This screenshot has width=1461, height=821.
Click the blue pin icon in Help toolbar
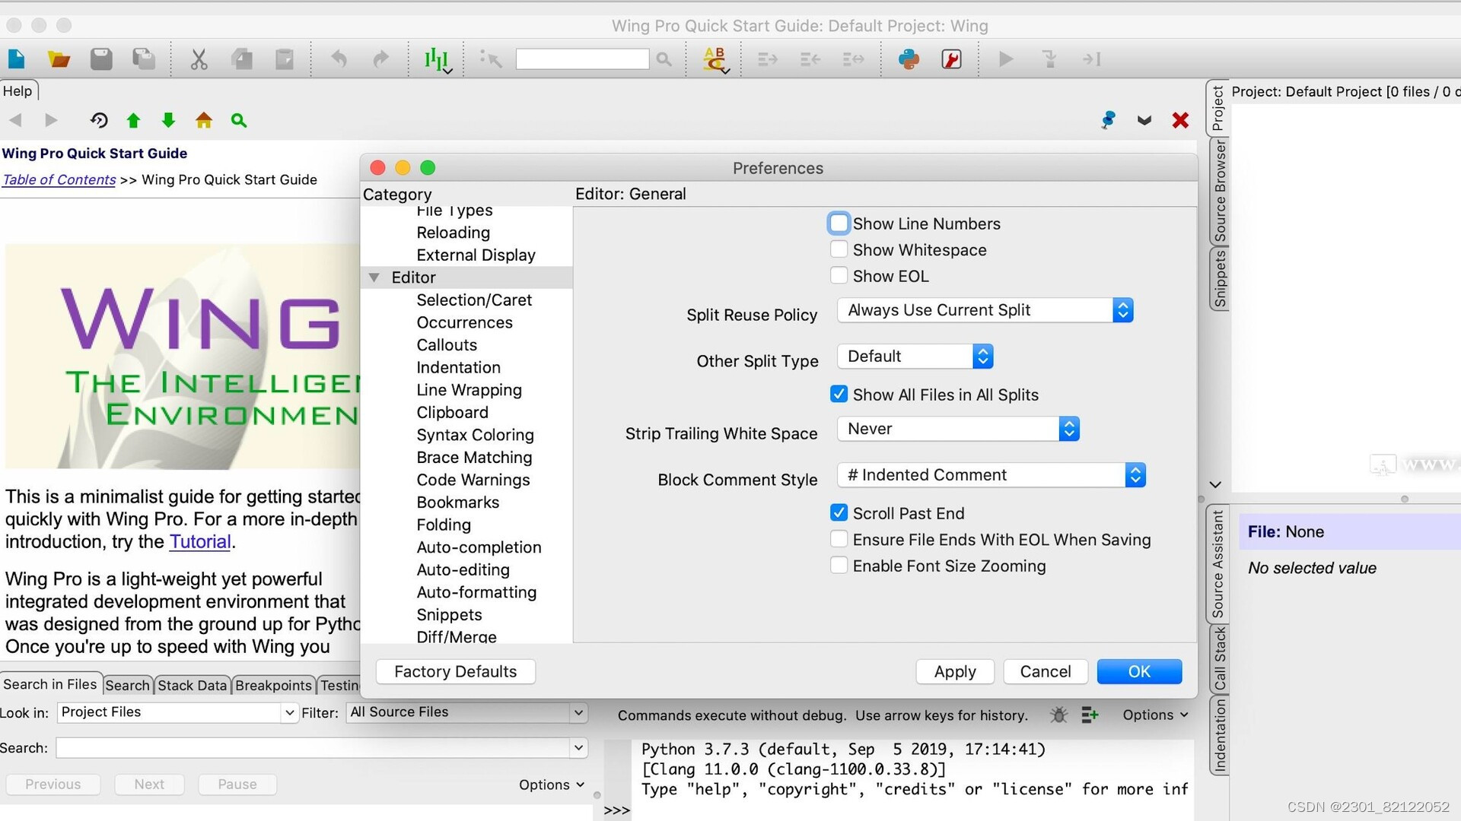pyautogui.click(x=1109, y=120)
